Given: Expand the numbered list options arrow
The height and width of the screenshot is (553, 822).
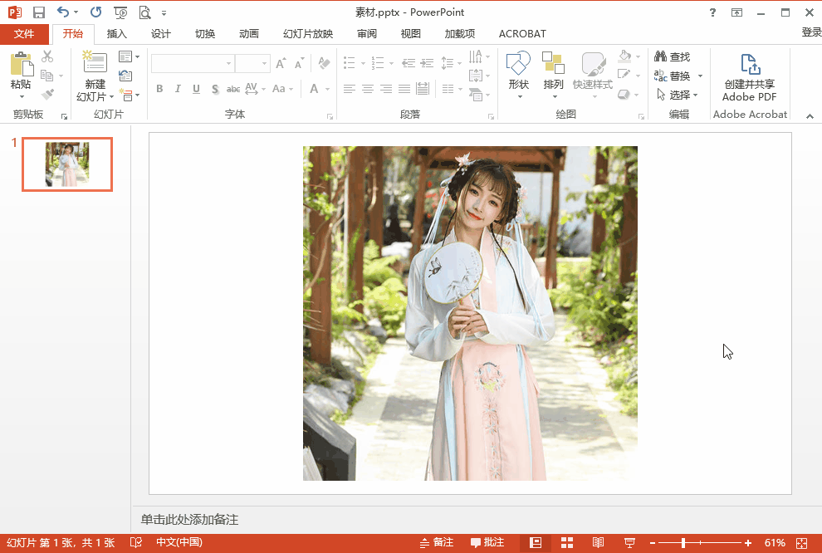Looking at the screenshot, I should 391,63.
